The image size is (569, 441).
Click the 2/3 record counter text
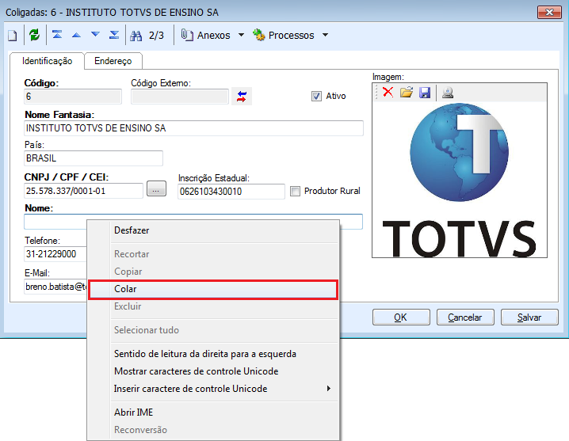click(156, 36)
